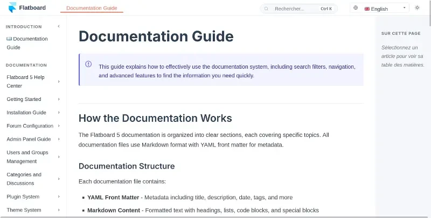Collapse the Introduction section in the sidebar
Viewport: 431px width, 218px height.
pyautogui.click(x=58, y=26)
